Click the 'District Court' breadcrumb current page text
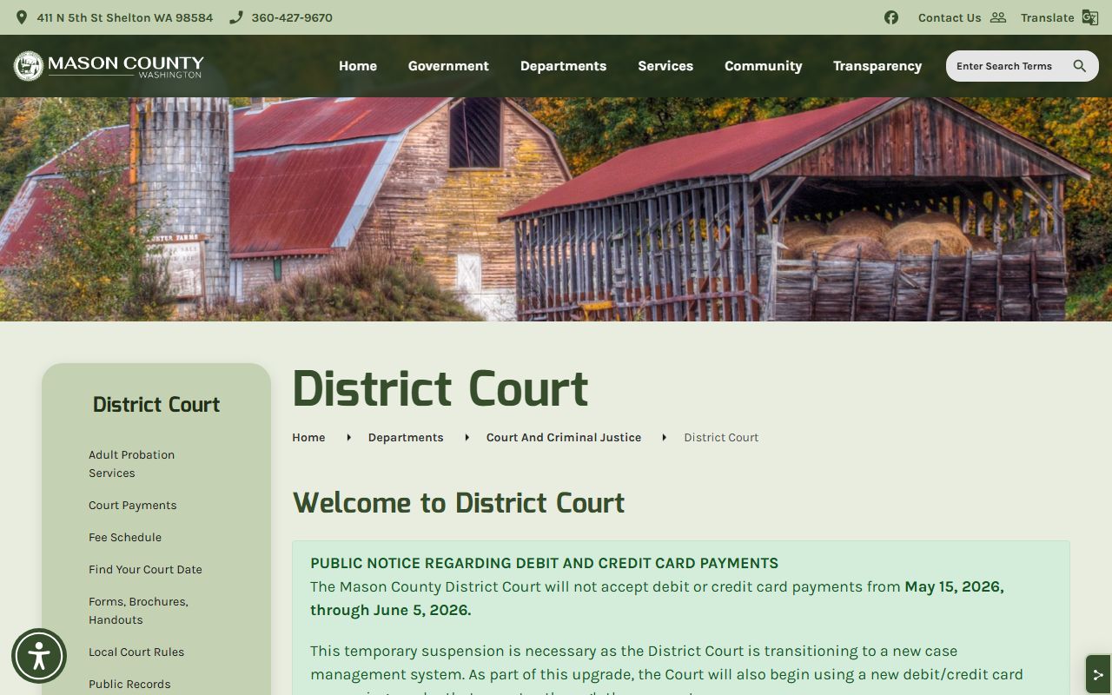1112x695 pixels. tap(721, 437)
